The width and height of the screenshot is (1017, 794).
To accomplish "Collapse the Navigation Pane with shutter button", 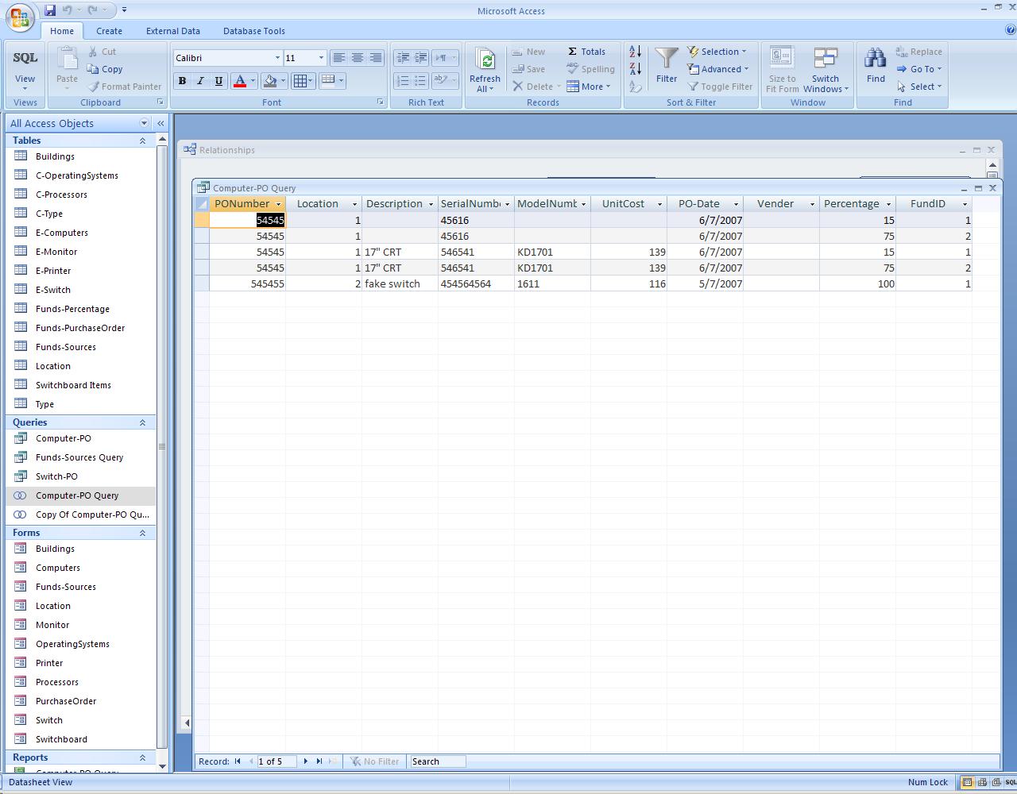I will click(160, 123).
